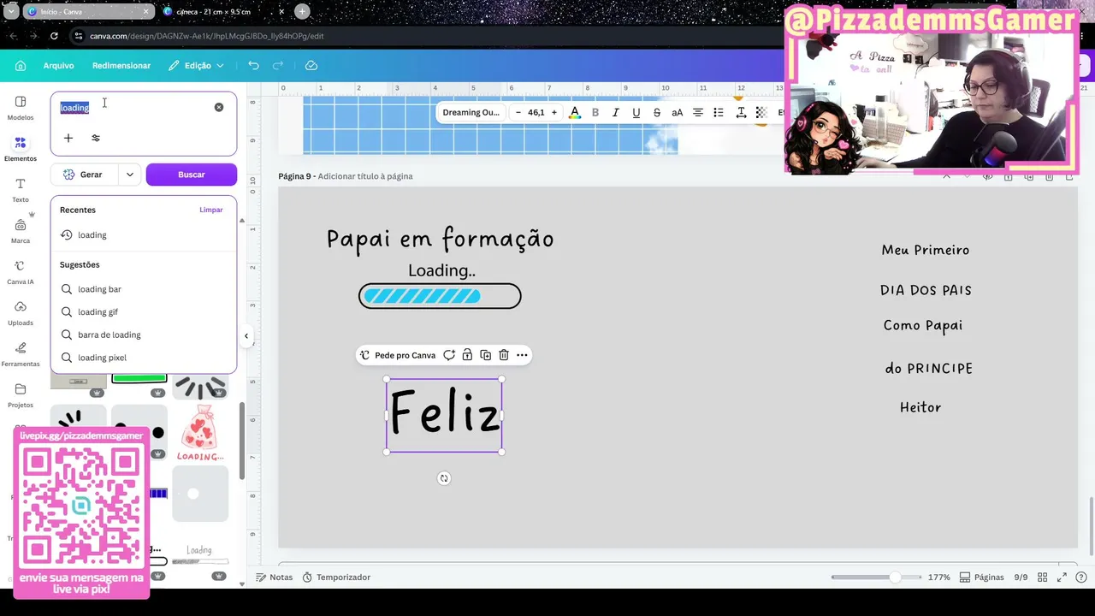
Task: Select the gray square element with white dot
Action: pyautogui.click(x=200, y=494)
